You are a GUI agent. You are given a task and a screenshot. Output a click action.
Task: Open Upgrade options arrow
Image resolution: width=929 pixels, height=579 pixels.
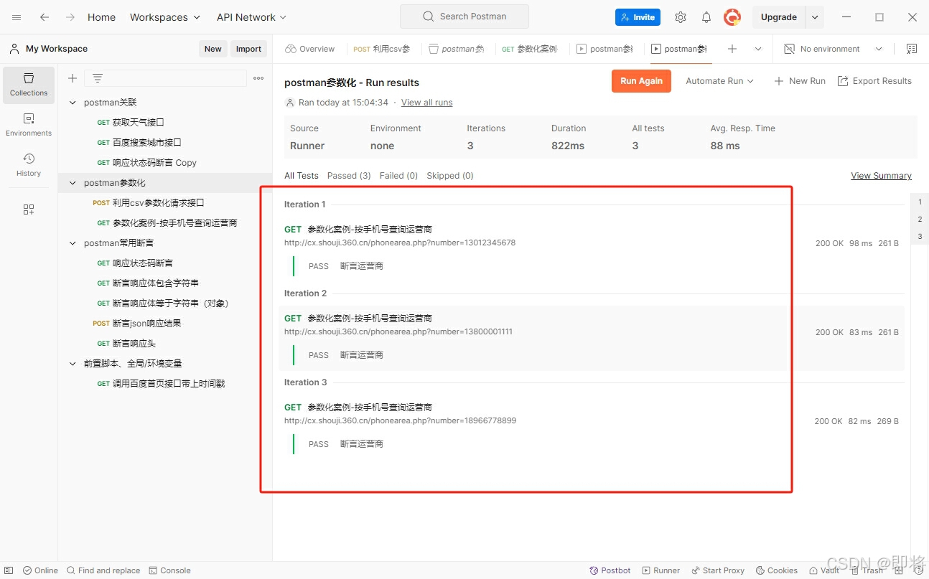(814, 17)
